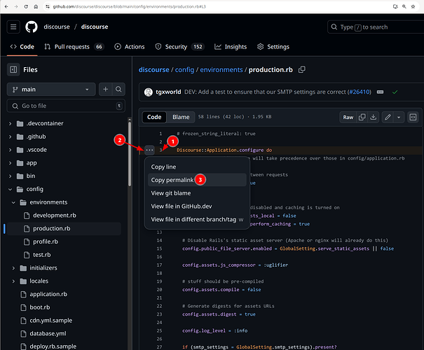Screen dimensions: 424x350
Task: Reload the page in browser
Action: click(x=26, y=6)
